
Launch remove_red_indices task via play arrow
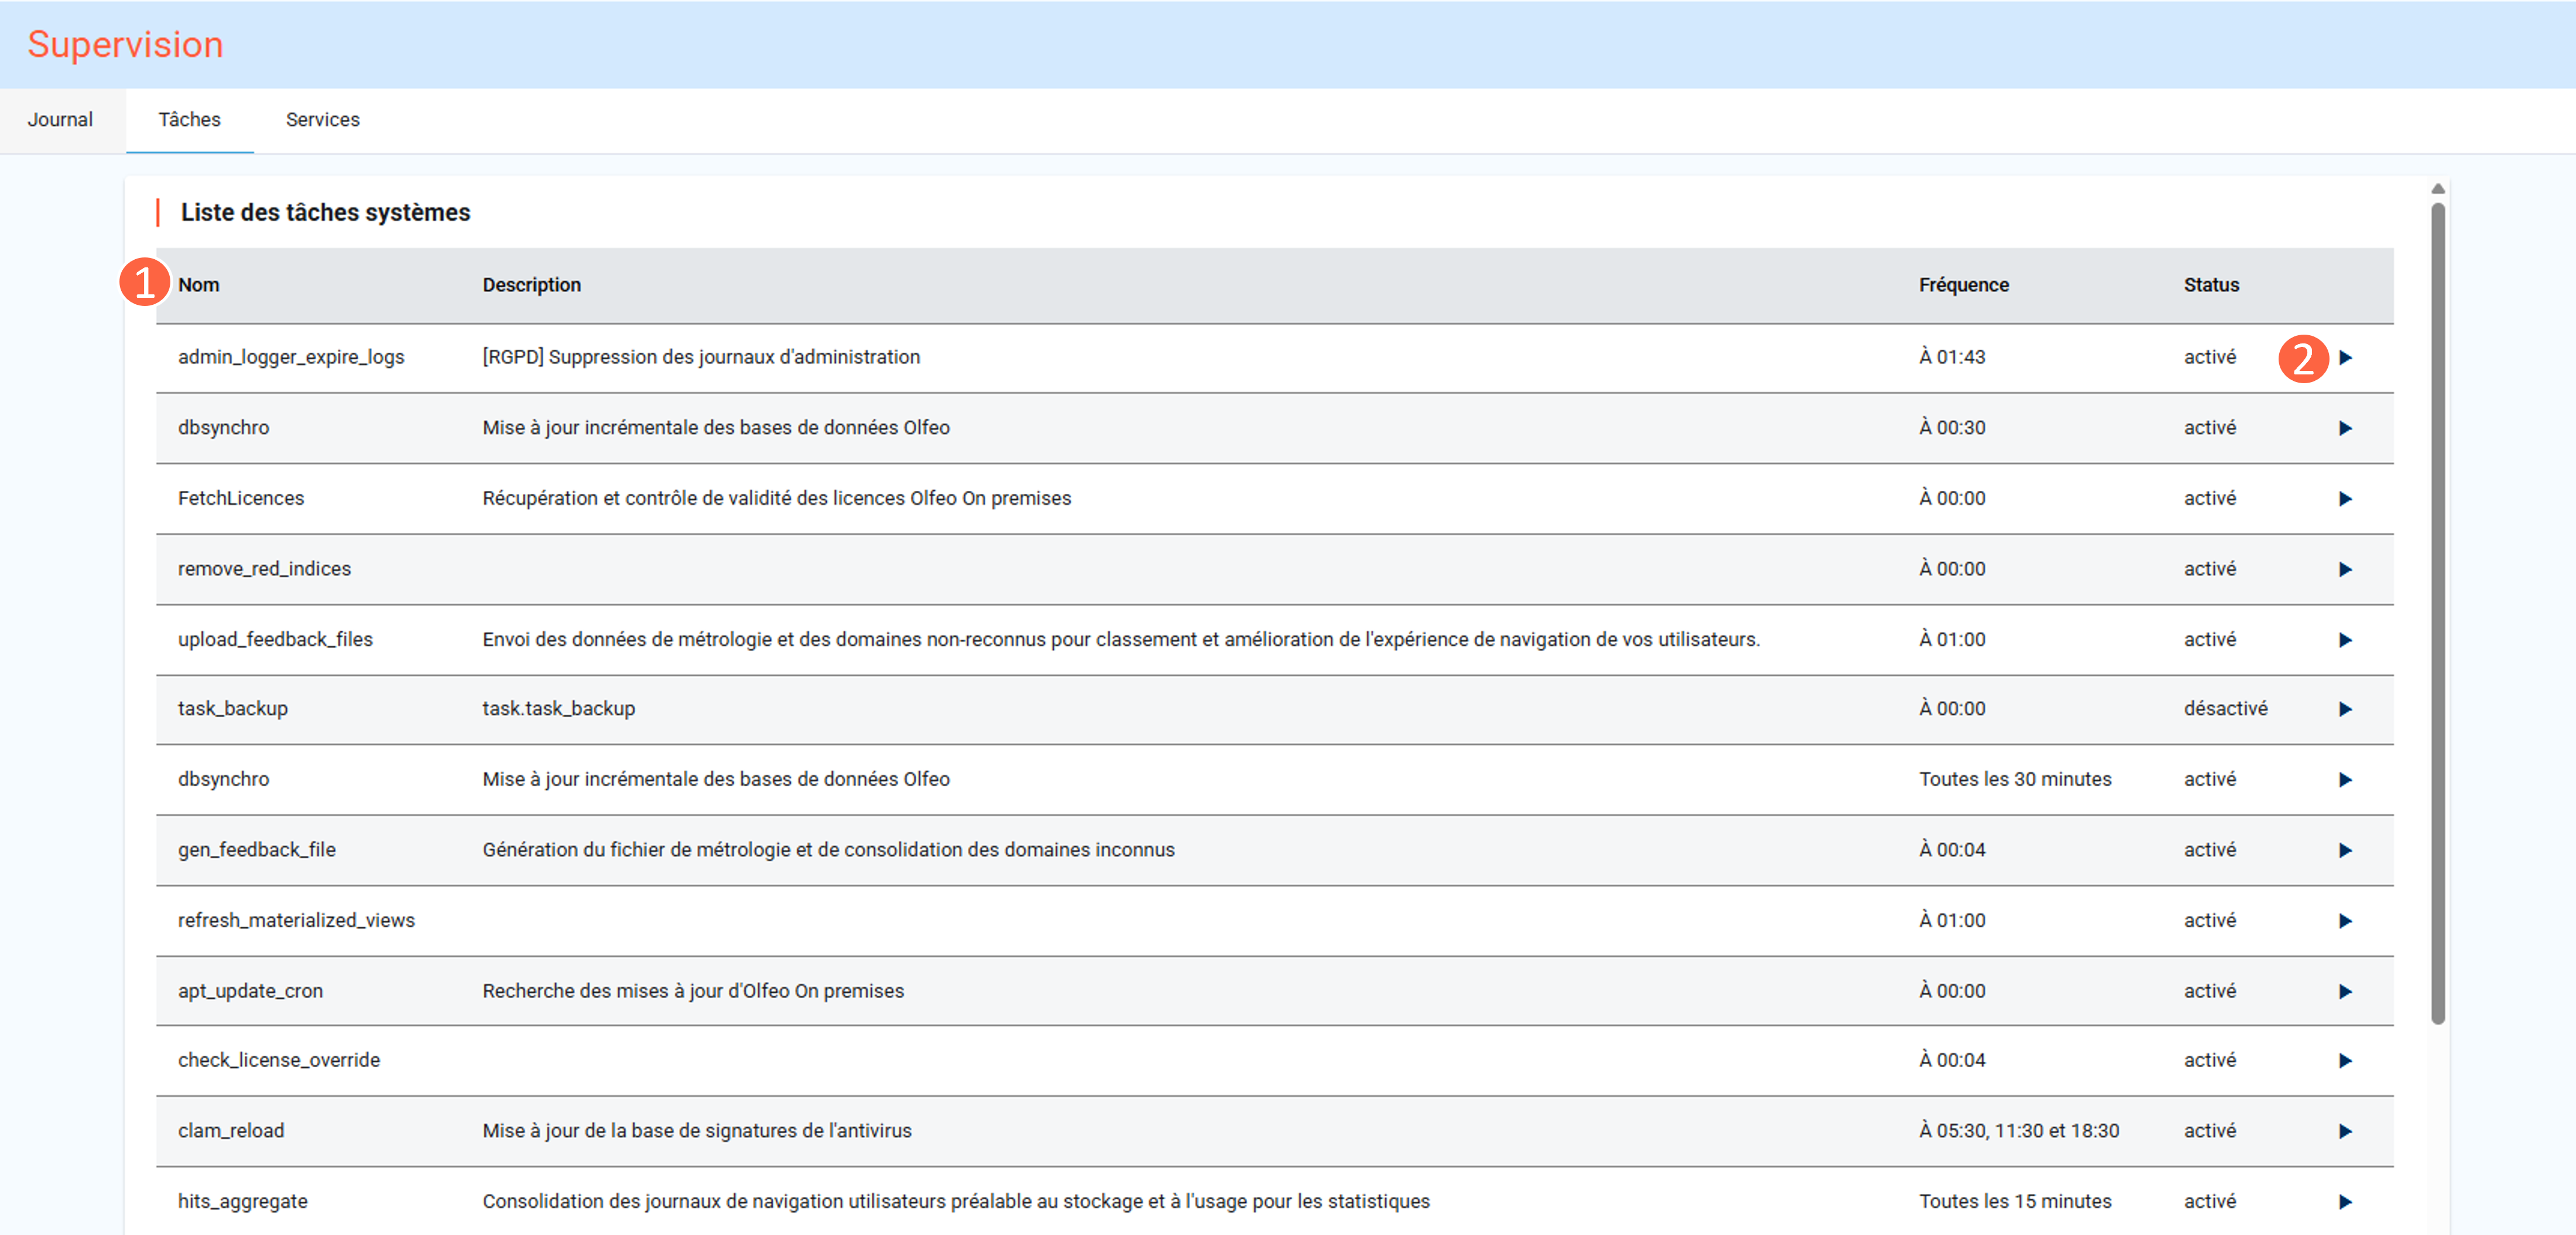click(x=2345, y=570)
